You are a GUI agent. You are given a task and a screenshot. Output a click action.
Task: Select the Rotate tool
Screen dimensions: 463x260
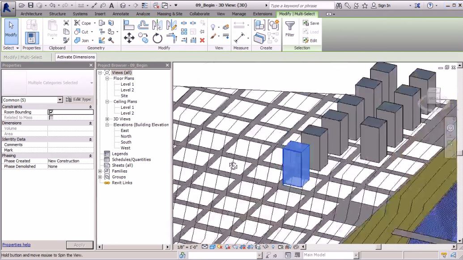tap(157, 38)
